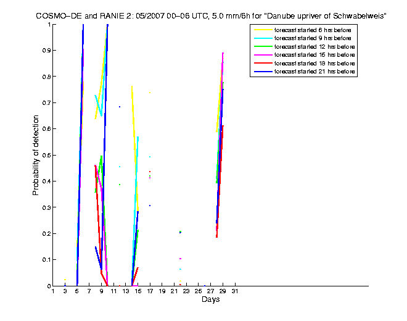
Task: Click legend entry 'forecast started 21 hrs before'
Action: 314,72
